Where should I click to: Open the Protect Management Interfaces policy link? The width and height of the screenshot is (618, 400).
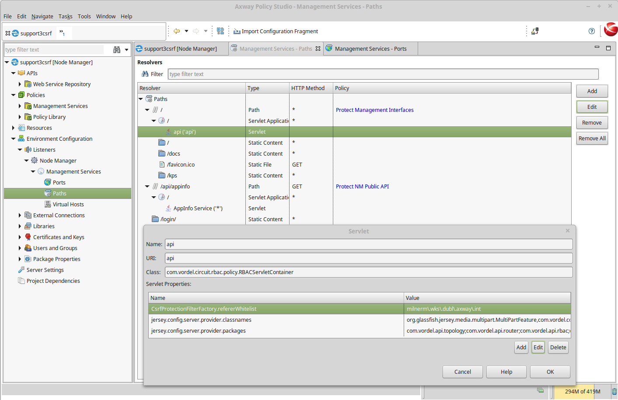tap(374, 110)
